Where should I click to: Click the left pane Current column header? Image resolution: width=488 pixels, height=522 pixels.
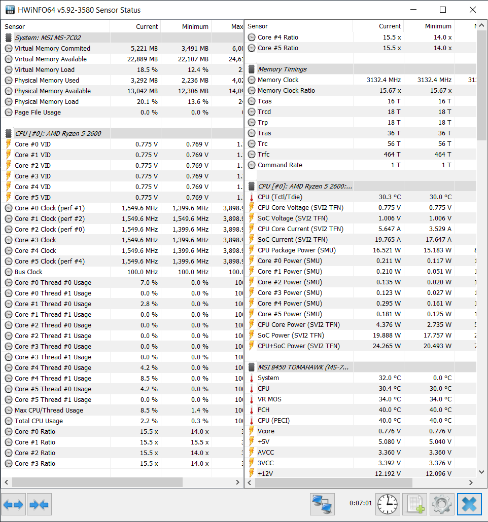[135, 27]
